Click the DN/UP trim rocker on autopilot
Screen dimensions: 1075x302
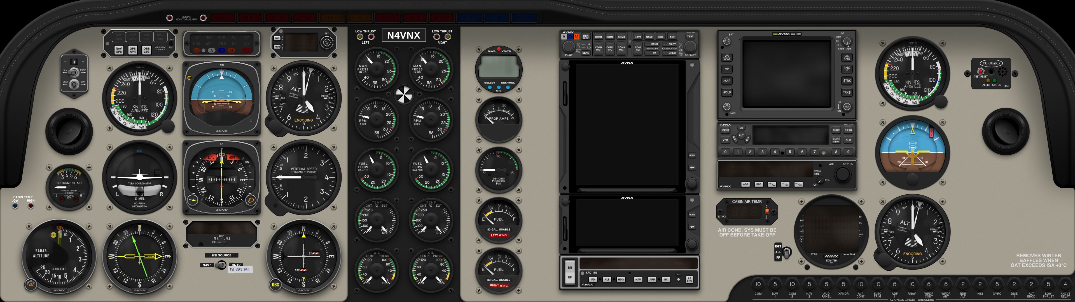tap(570, 272)
